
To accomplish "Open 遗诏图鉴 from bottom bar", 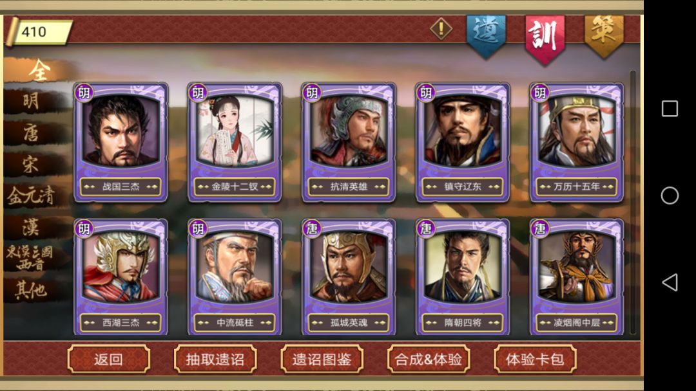I will pos(322,359).
